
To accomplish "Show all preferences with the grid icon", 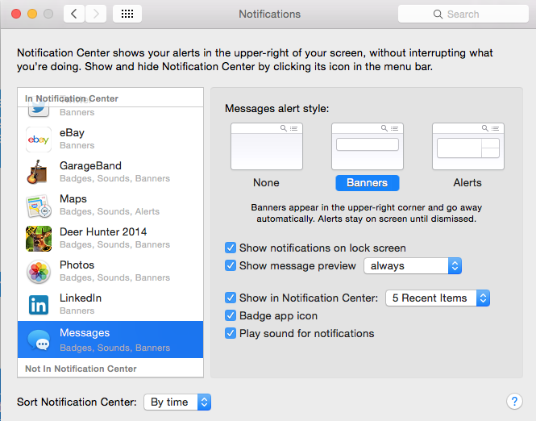I will (127, 14).
